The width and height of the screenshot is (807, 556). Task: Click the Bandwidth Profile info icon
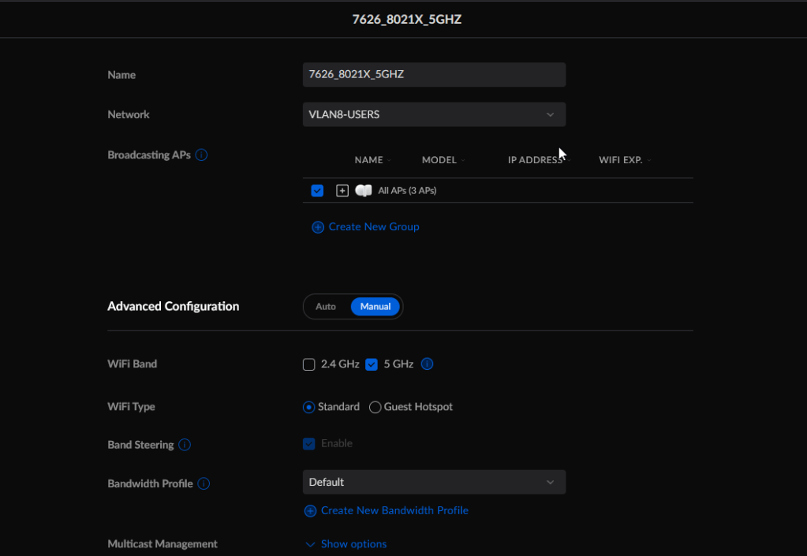(x=204, y=483)
